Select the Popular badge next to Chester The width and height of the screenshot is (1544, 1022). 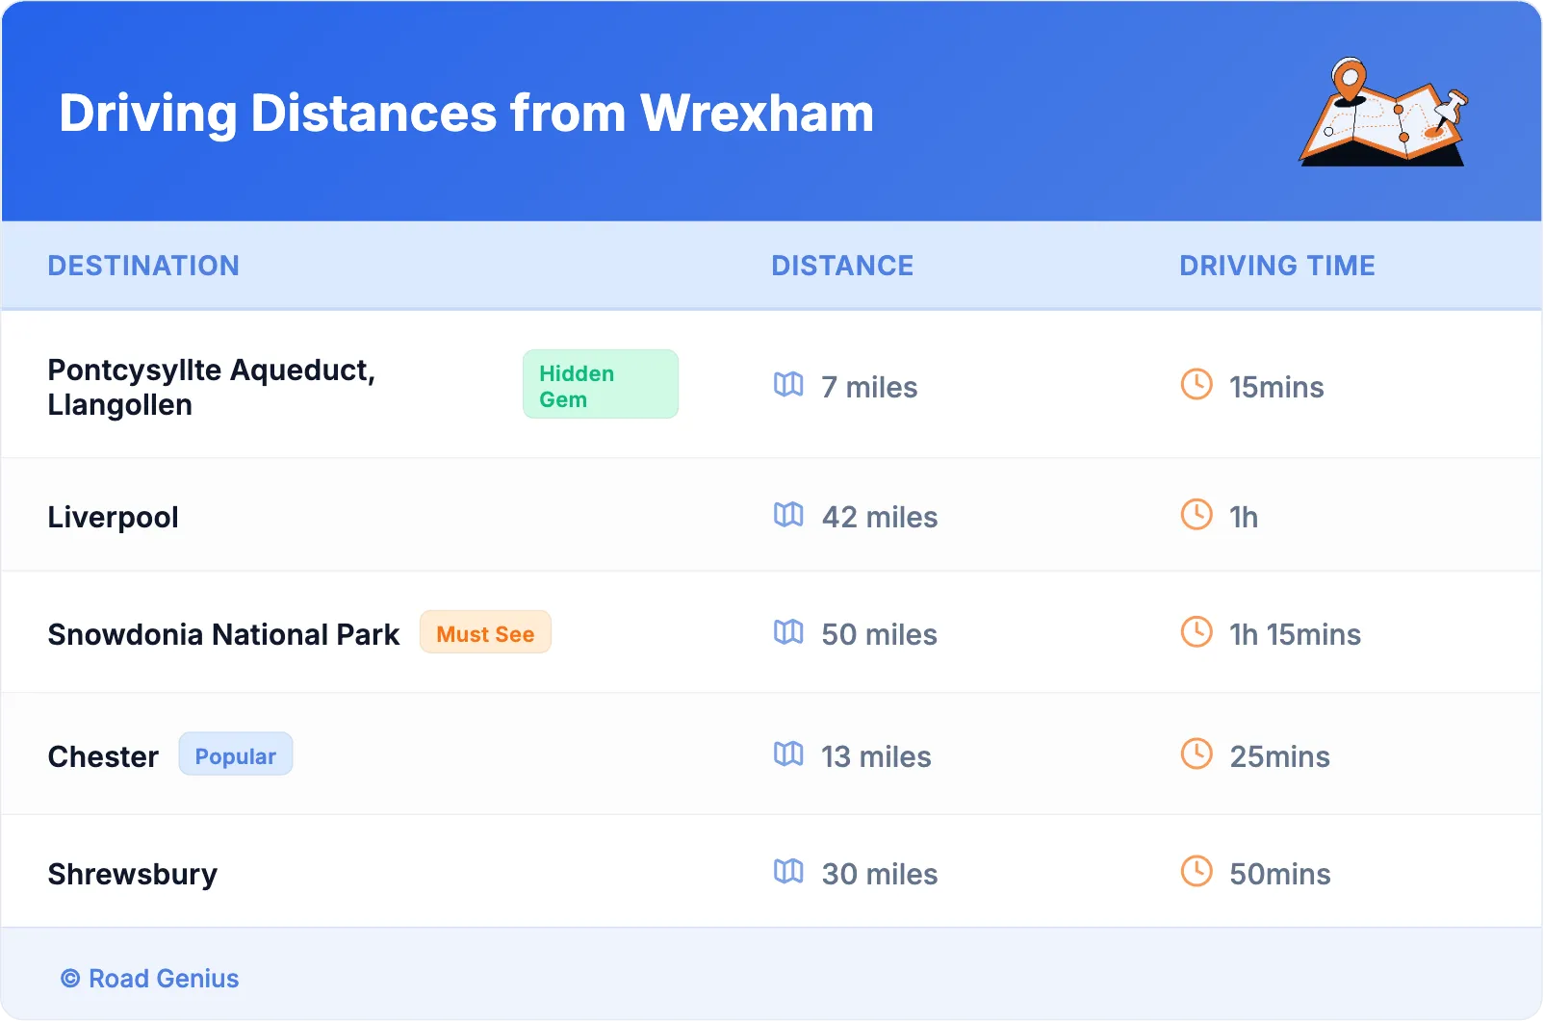pyautogui.click(x=236, y=754)
